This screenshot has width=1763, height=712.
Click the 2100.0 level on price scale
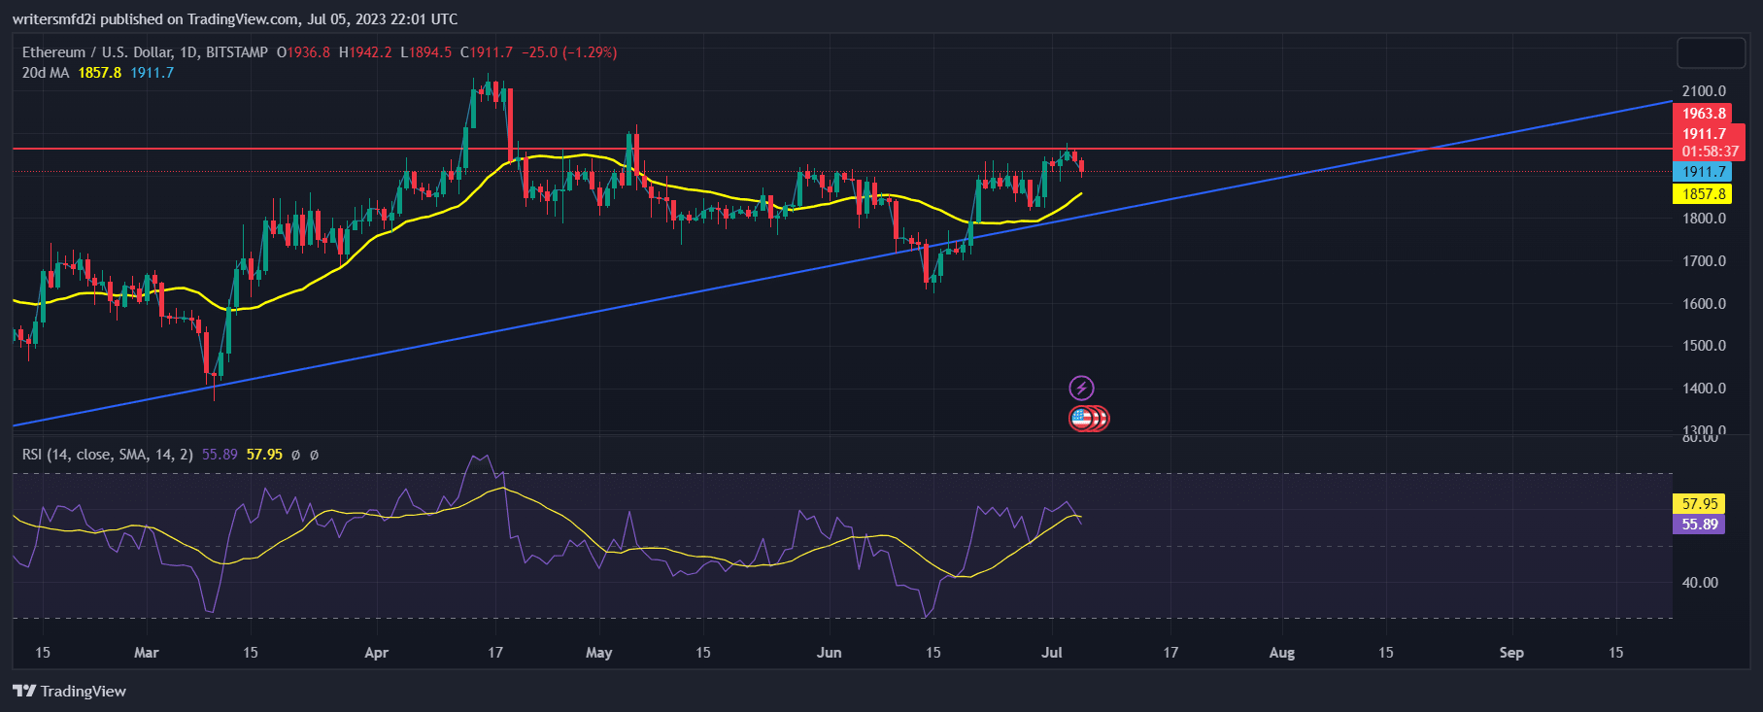click(x=1704, y=91)
